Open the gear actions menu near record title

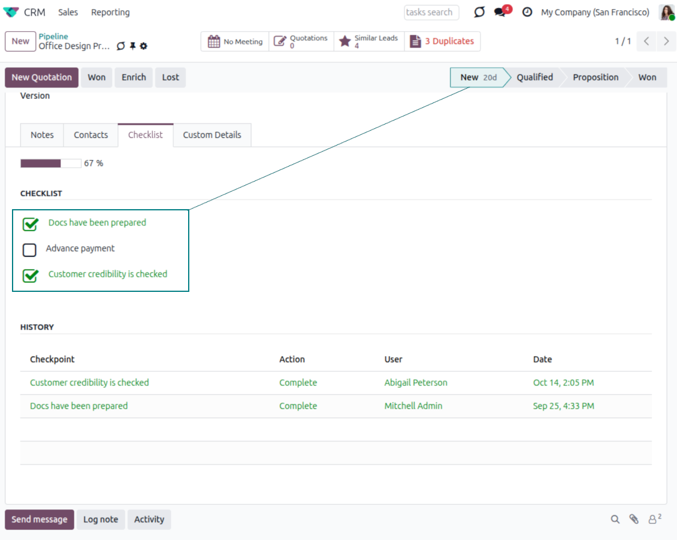(144, 46)
